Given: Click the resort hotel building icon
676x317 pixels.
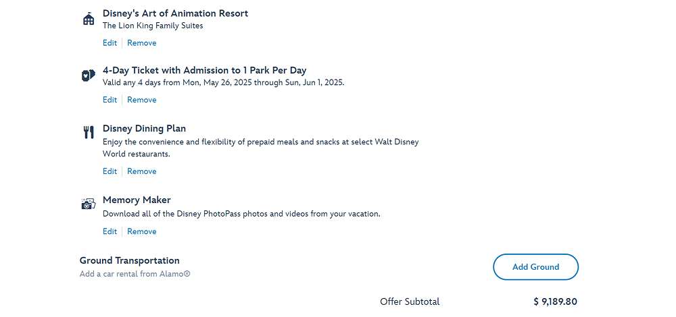Looking at the screenshot, I should pos(89,19).
